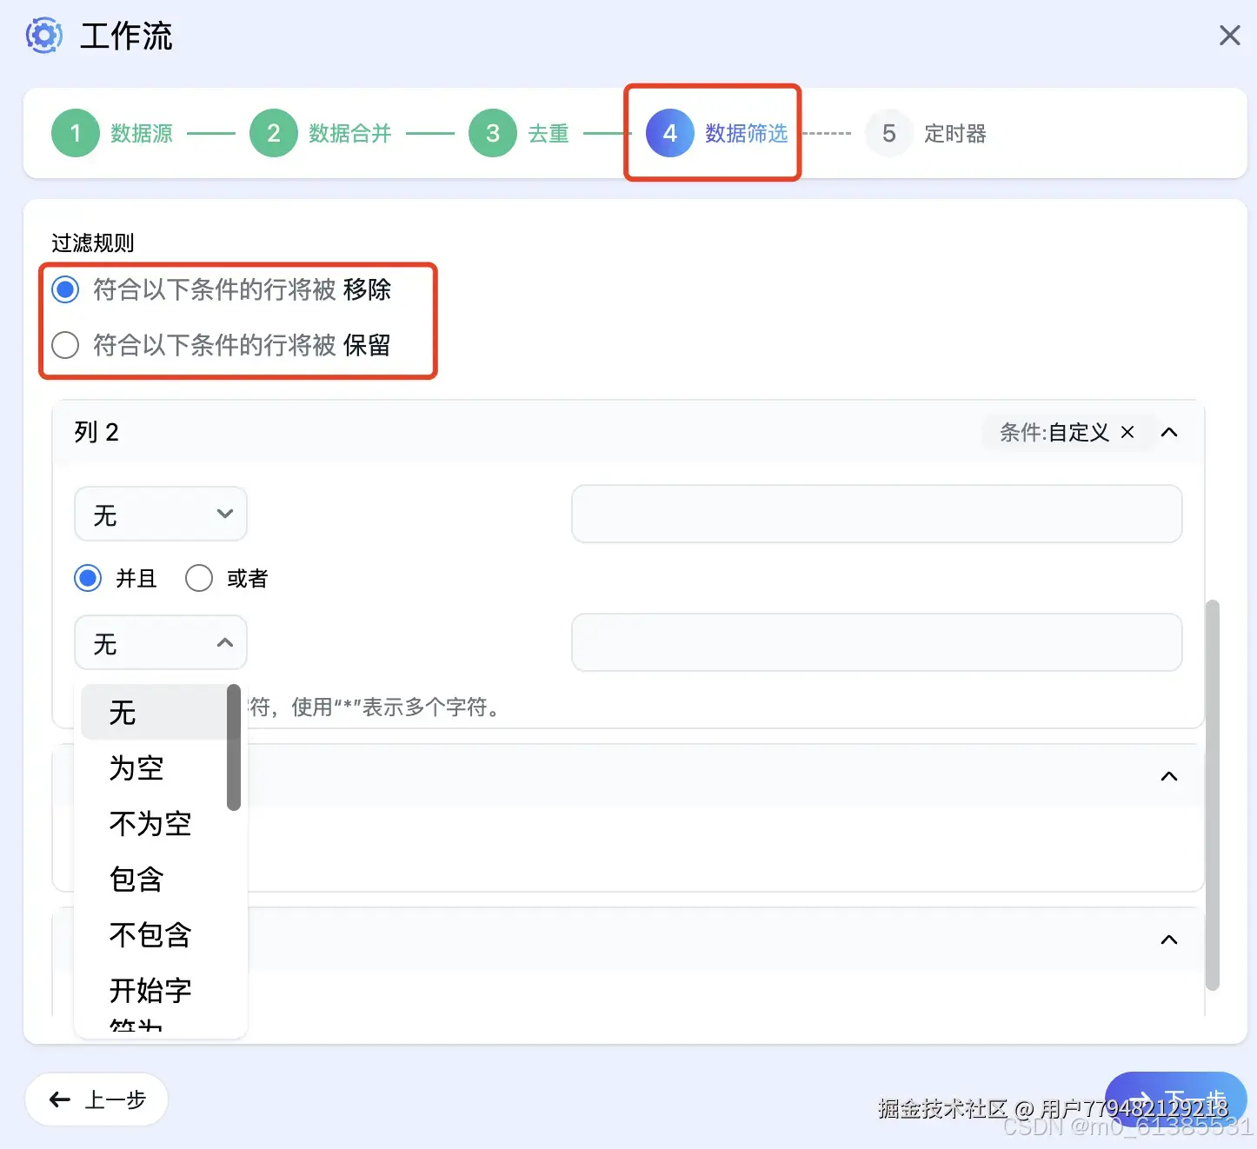This screenshot has height=1149, width=1257.
Task: Choose 为空 in the dropdown list
Action: click(x=154, y=768)
